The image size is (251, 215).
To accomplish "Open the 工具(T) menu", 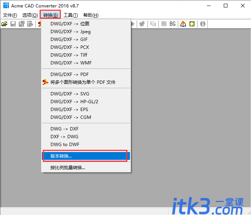I will pos(71,15).
